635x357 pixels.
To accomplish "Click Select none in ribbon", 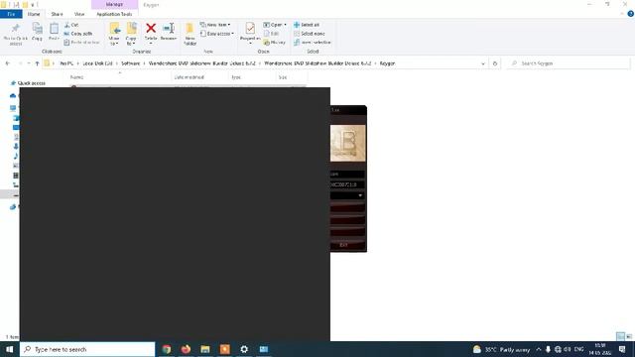I will coord(309,34).
